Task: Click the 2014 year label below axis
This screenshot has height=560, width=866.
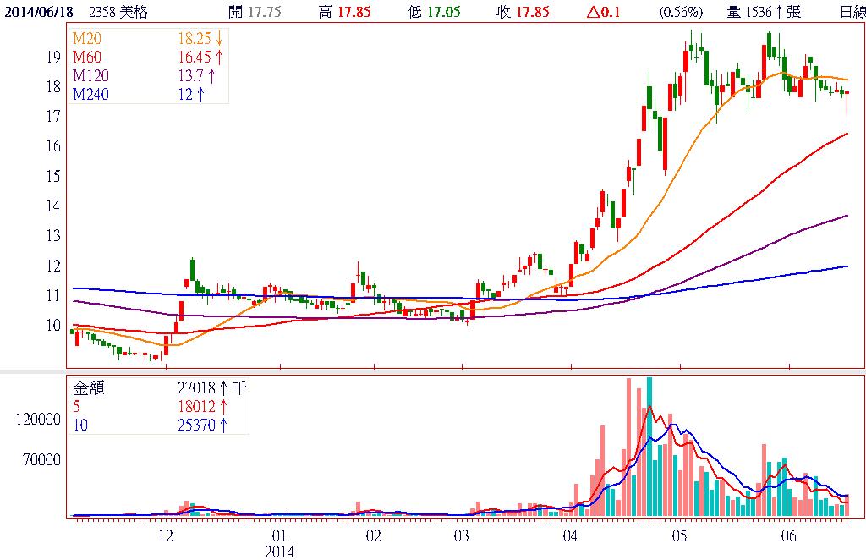Action: pos(280,552)
